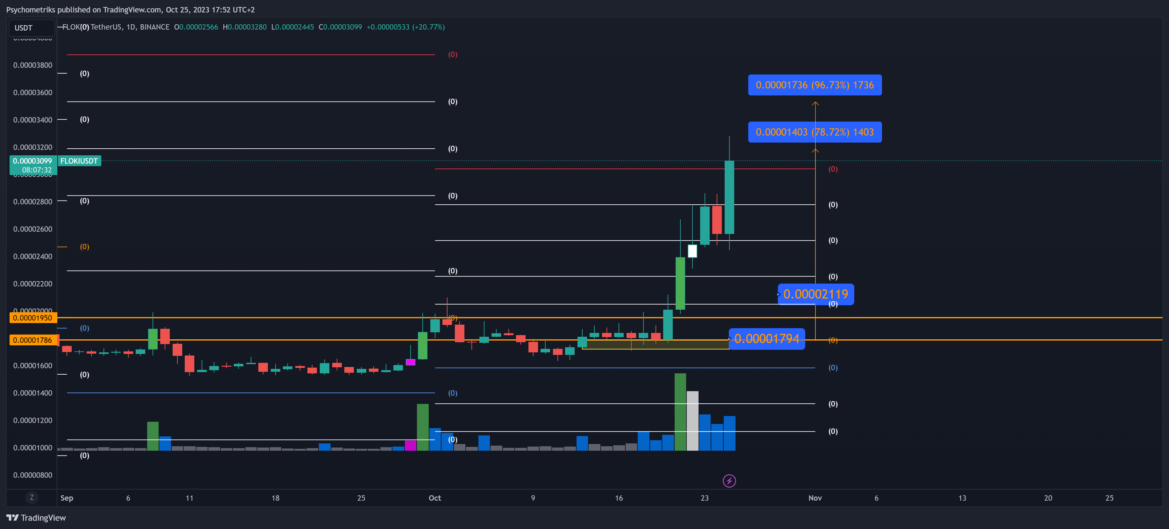The width and height of the screenshot is (1169, 529).
Task: Click the 0.00002800 price axis label
Action: coord(33,202)
